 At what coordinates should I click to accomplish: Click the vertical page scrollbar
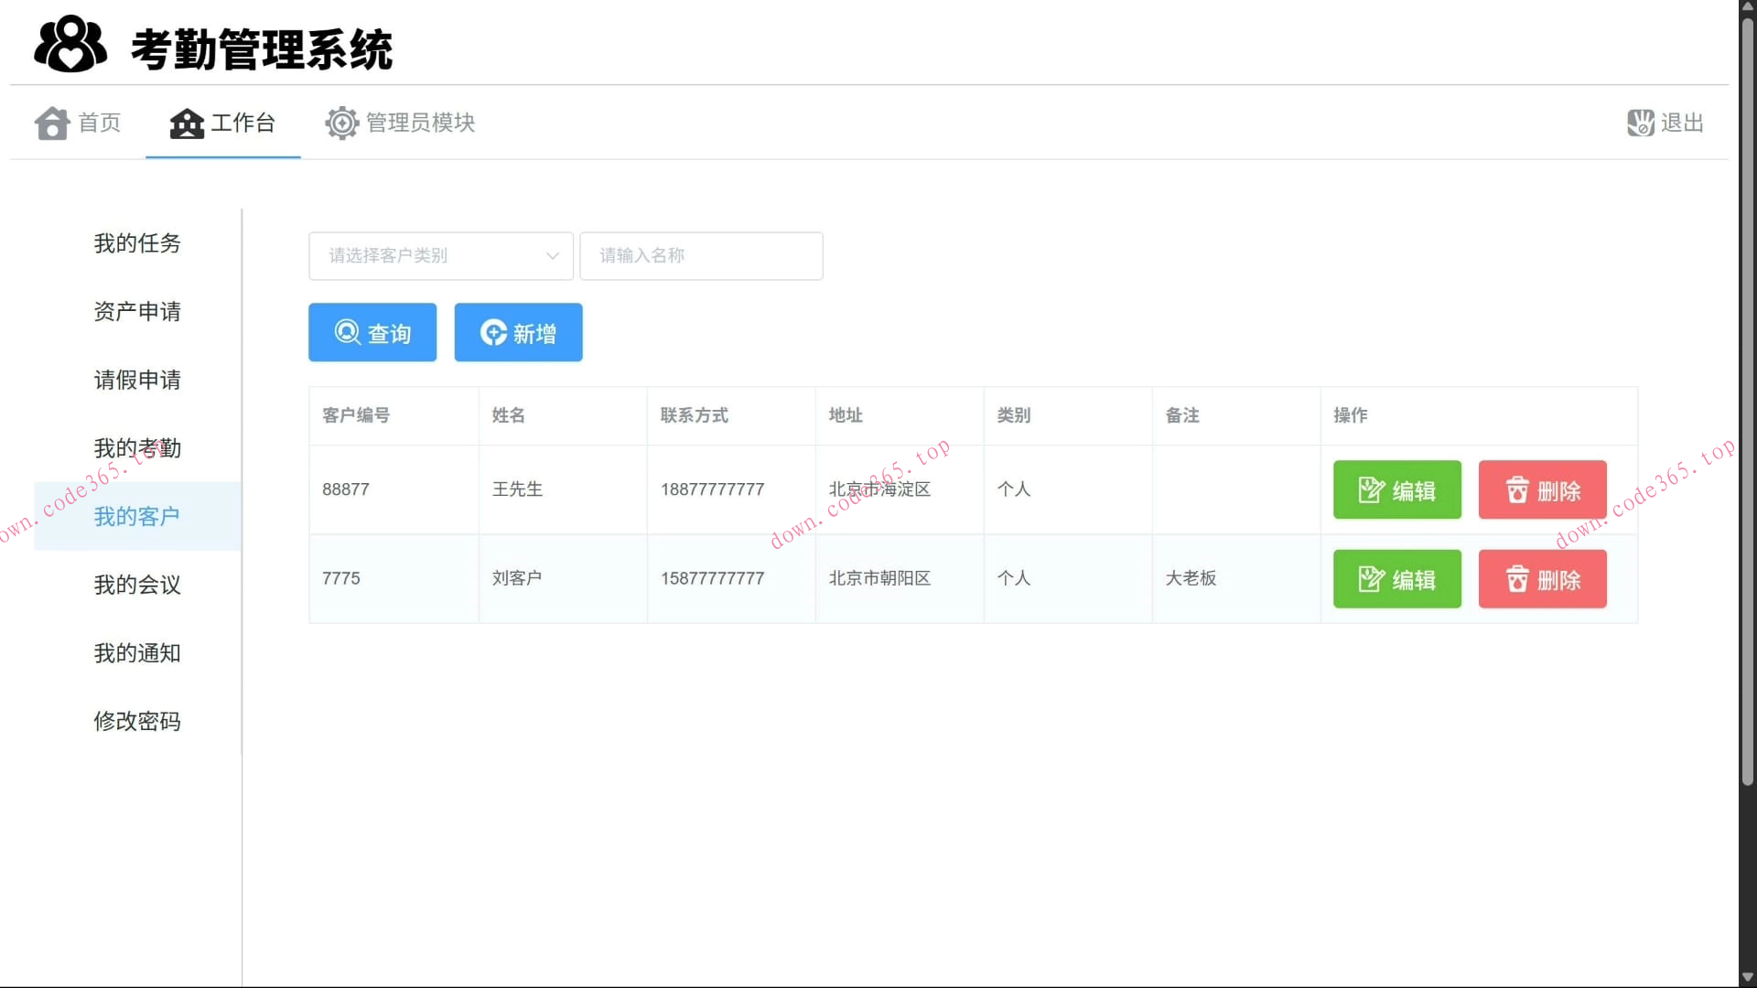[x=1747, y=403]
